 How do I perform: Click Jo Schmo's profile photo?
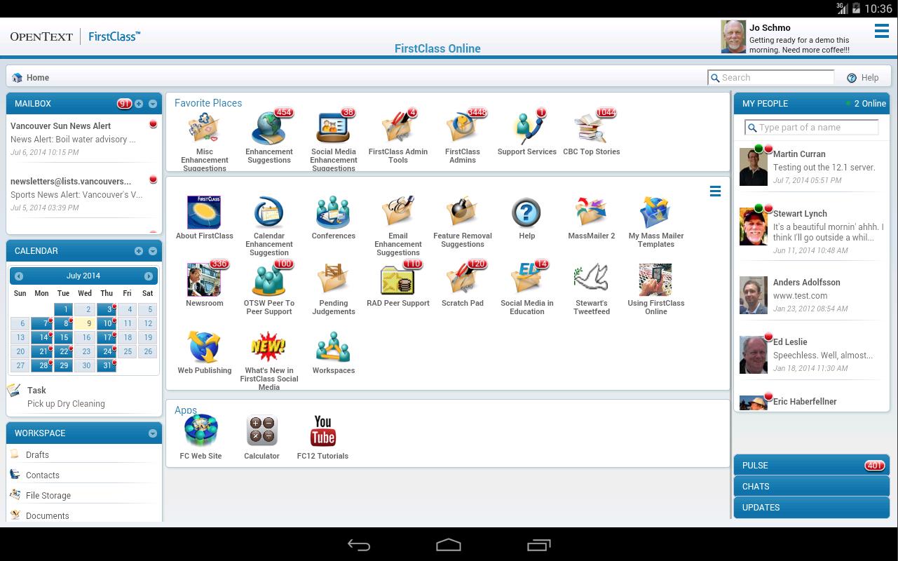(733, 36)
